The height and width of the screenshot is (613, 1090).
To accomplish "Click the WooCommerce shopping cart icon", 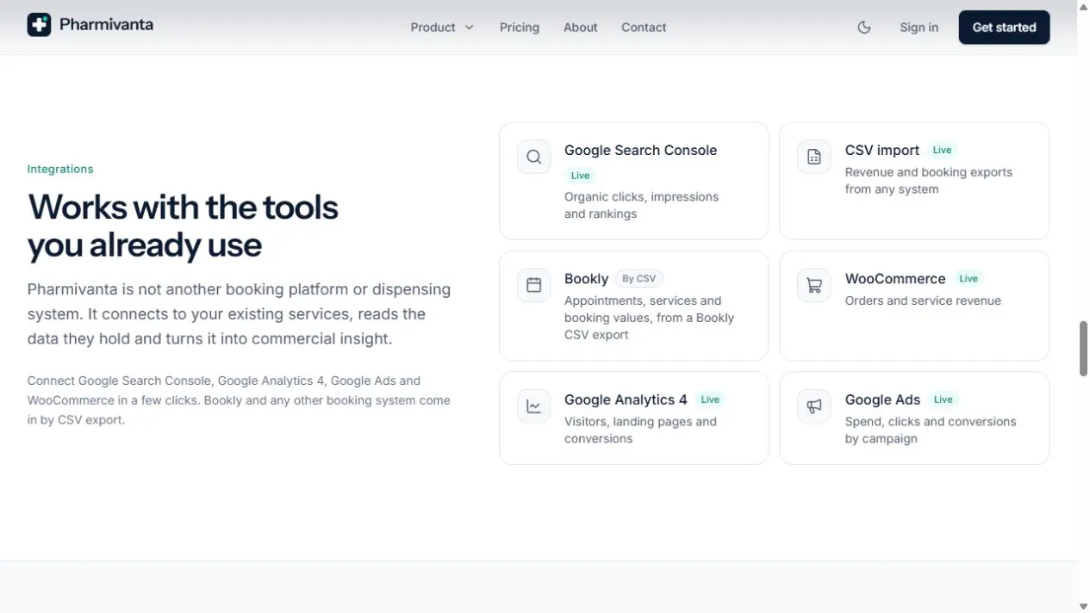I will tap(814, 285).
